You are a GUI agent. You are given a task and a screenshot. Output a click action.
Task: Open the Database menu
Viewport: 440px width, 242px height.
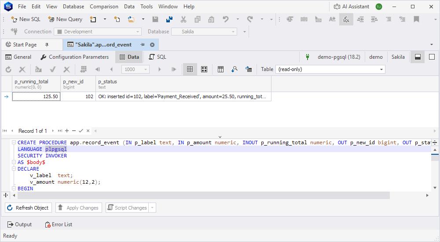73,7
